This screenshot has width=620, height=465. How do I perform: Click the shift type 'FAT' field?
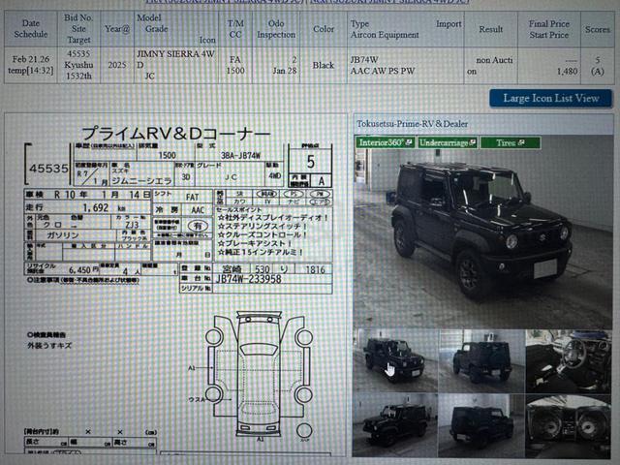[193, 197]
